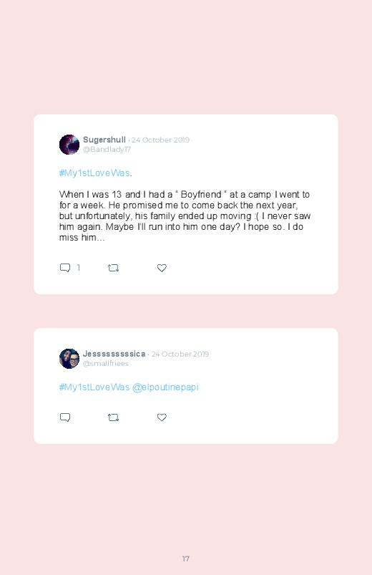
Task: Click the Sugershull display name
Action: point(104,140)
